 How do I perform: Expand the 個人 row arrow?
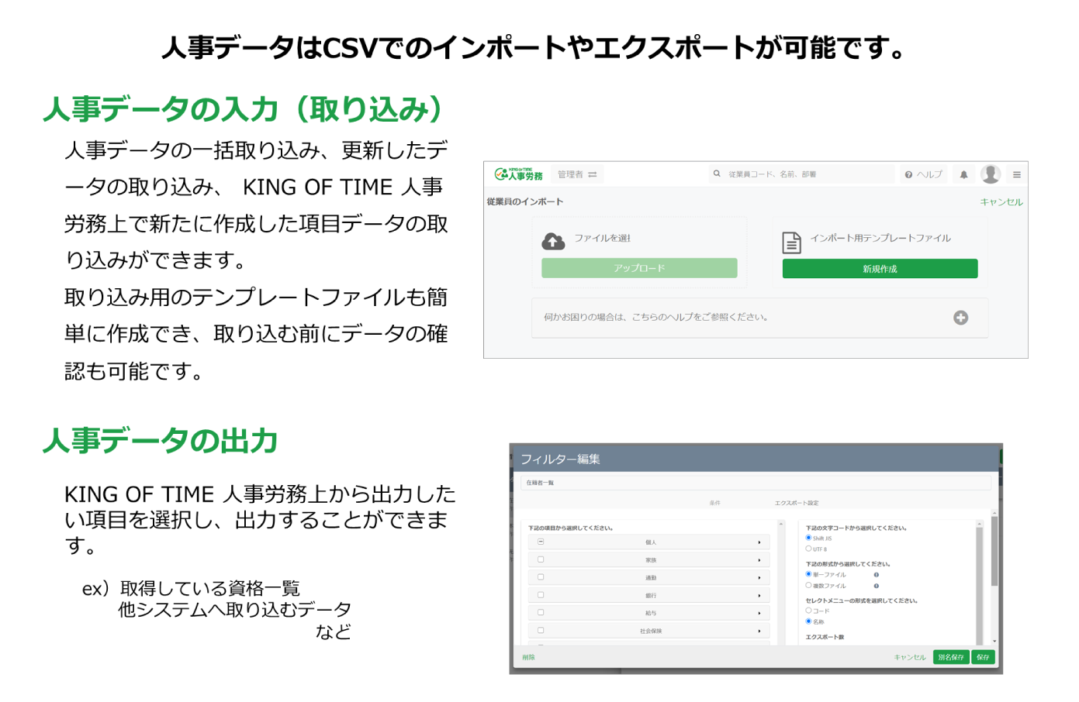click(759, 542)
